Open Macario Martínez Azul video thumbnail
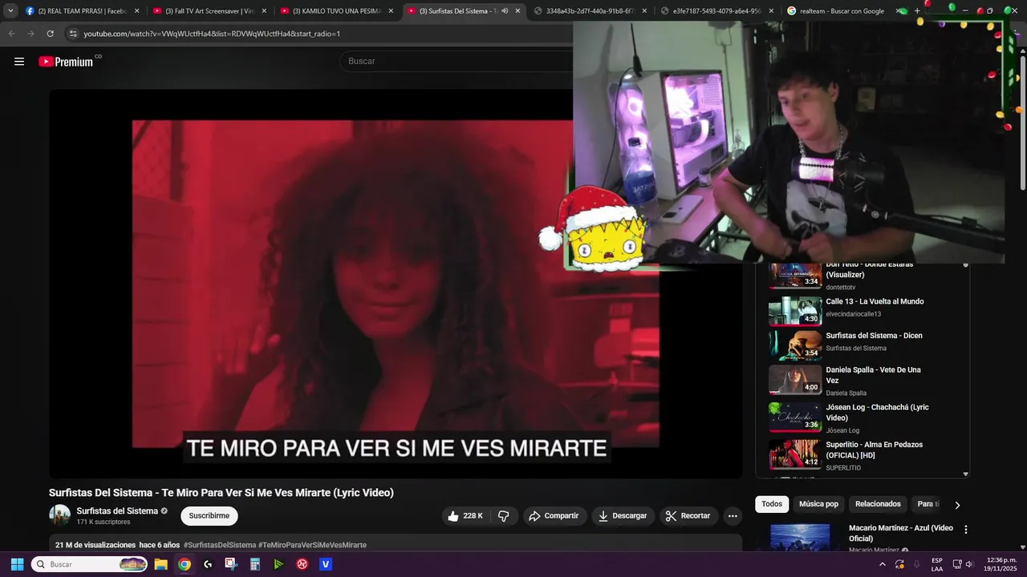 click(x=800, y=539)
